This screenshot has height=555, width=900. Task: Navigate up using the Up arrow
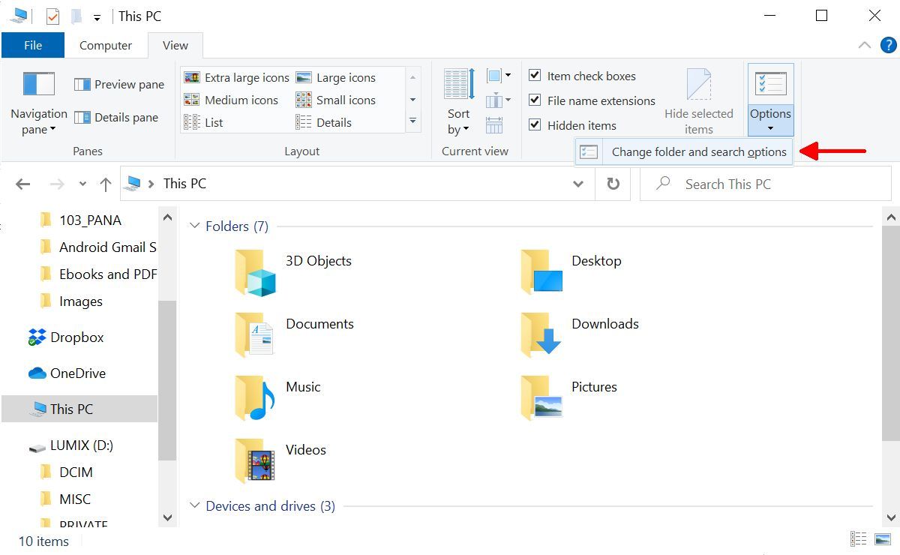[x=105, y=183]
